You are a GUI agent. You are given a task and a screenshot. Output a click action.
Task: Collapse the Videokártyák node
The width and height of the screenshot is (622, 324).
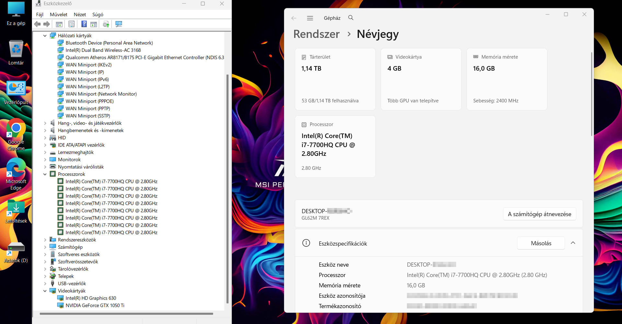45,291
